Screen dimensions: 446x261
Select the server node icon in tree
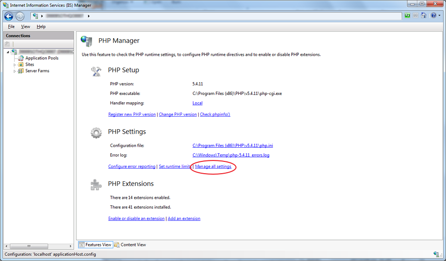pyautogui.click(x=14, y=52)
